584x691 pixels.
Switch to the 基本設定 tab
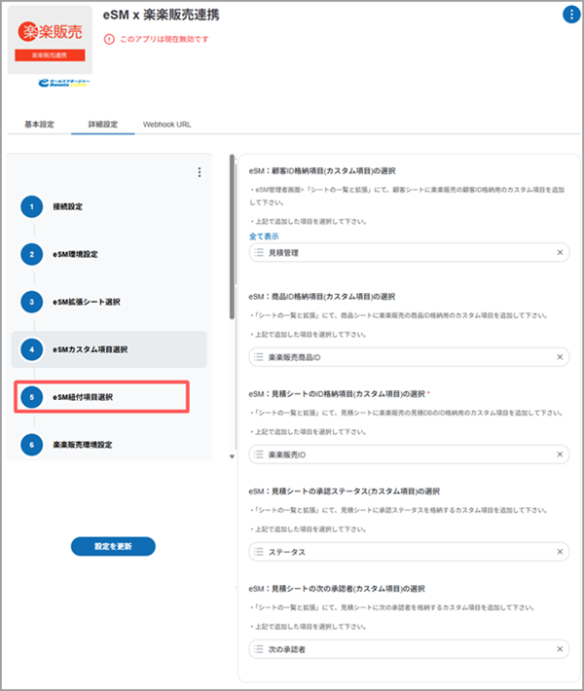point(39,125)
